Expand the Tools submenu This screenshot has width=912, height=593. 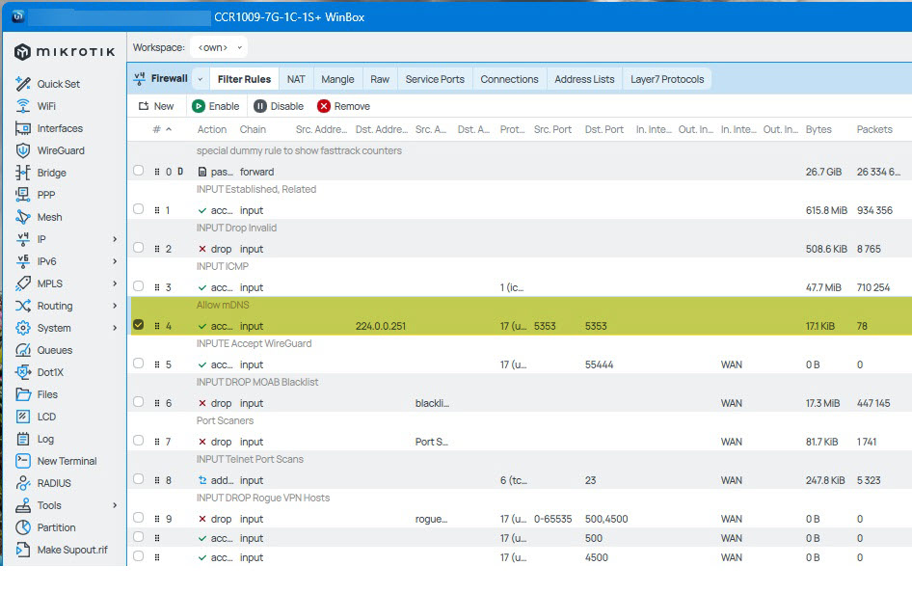coord(115,505)
